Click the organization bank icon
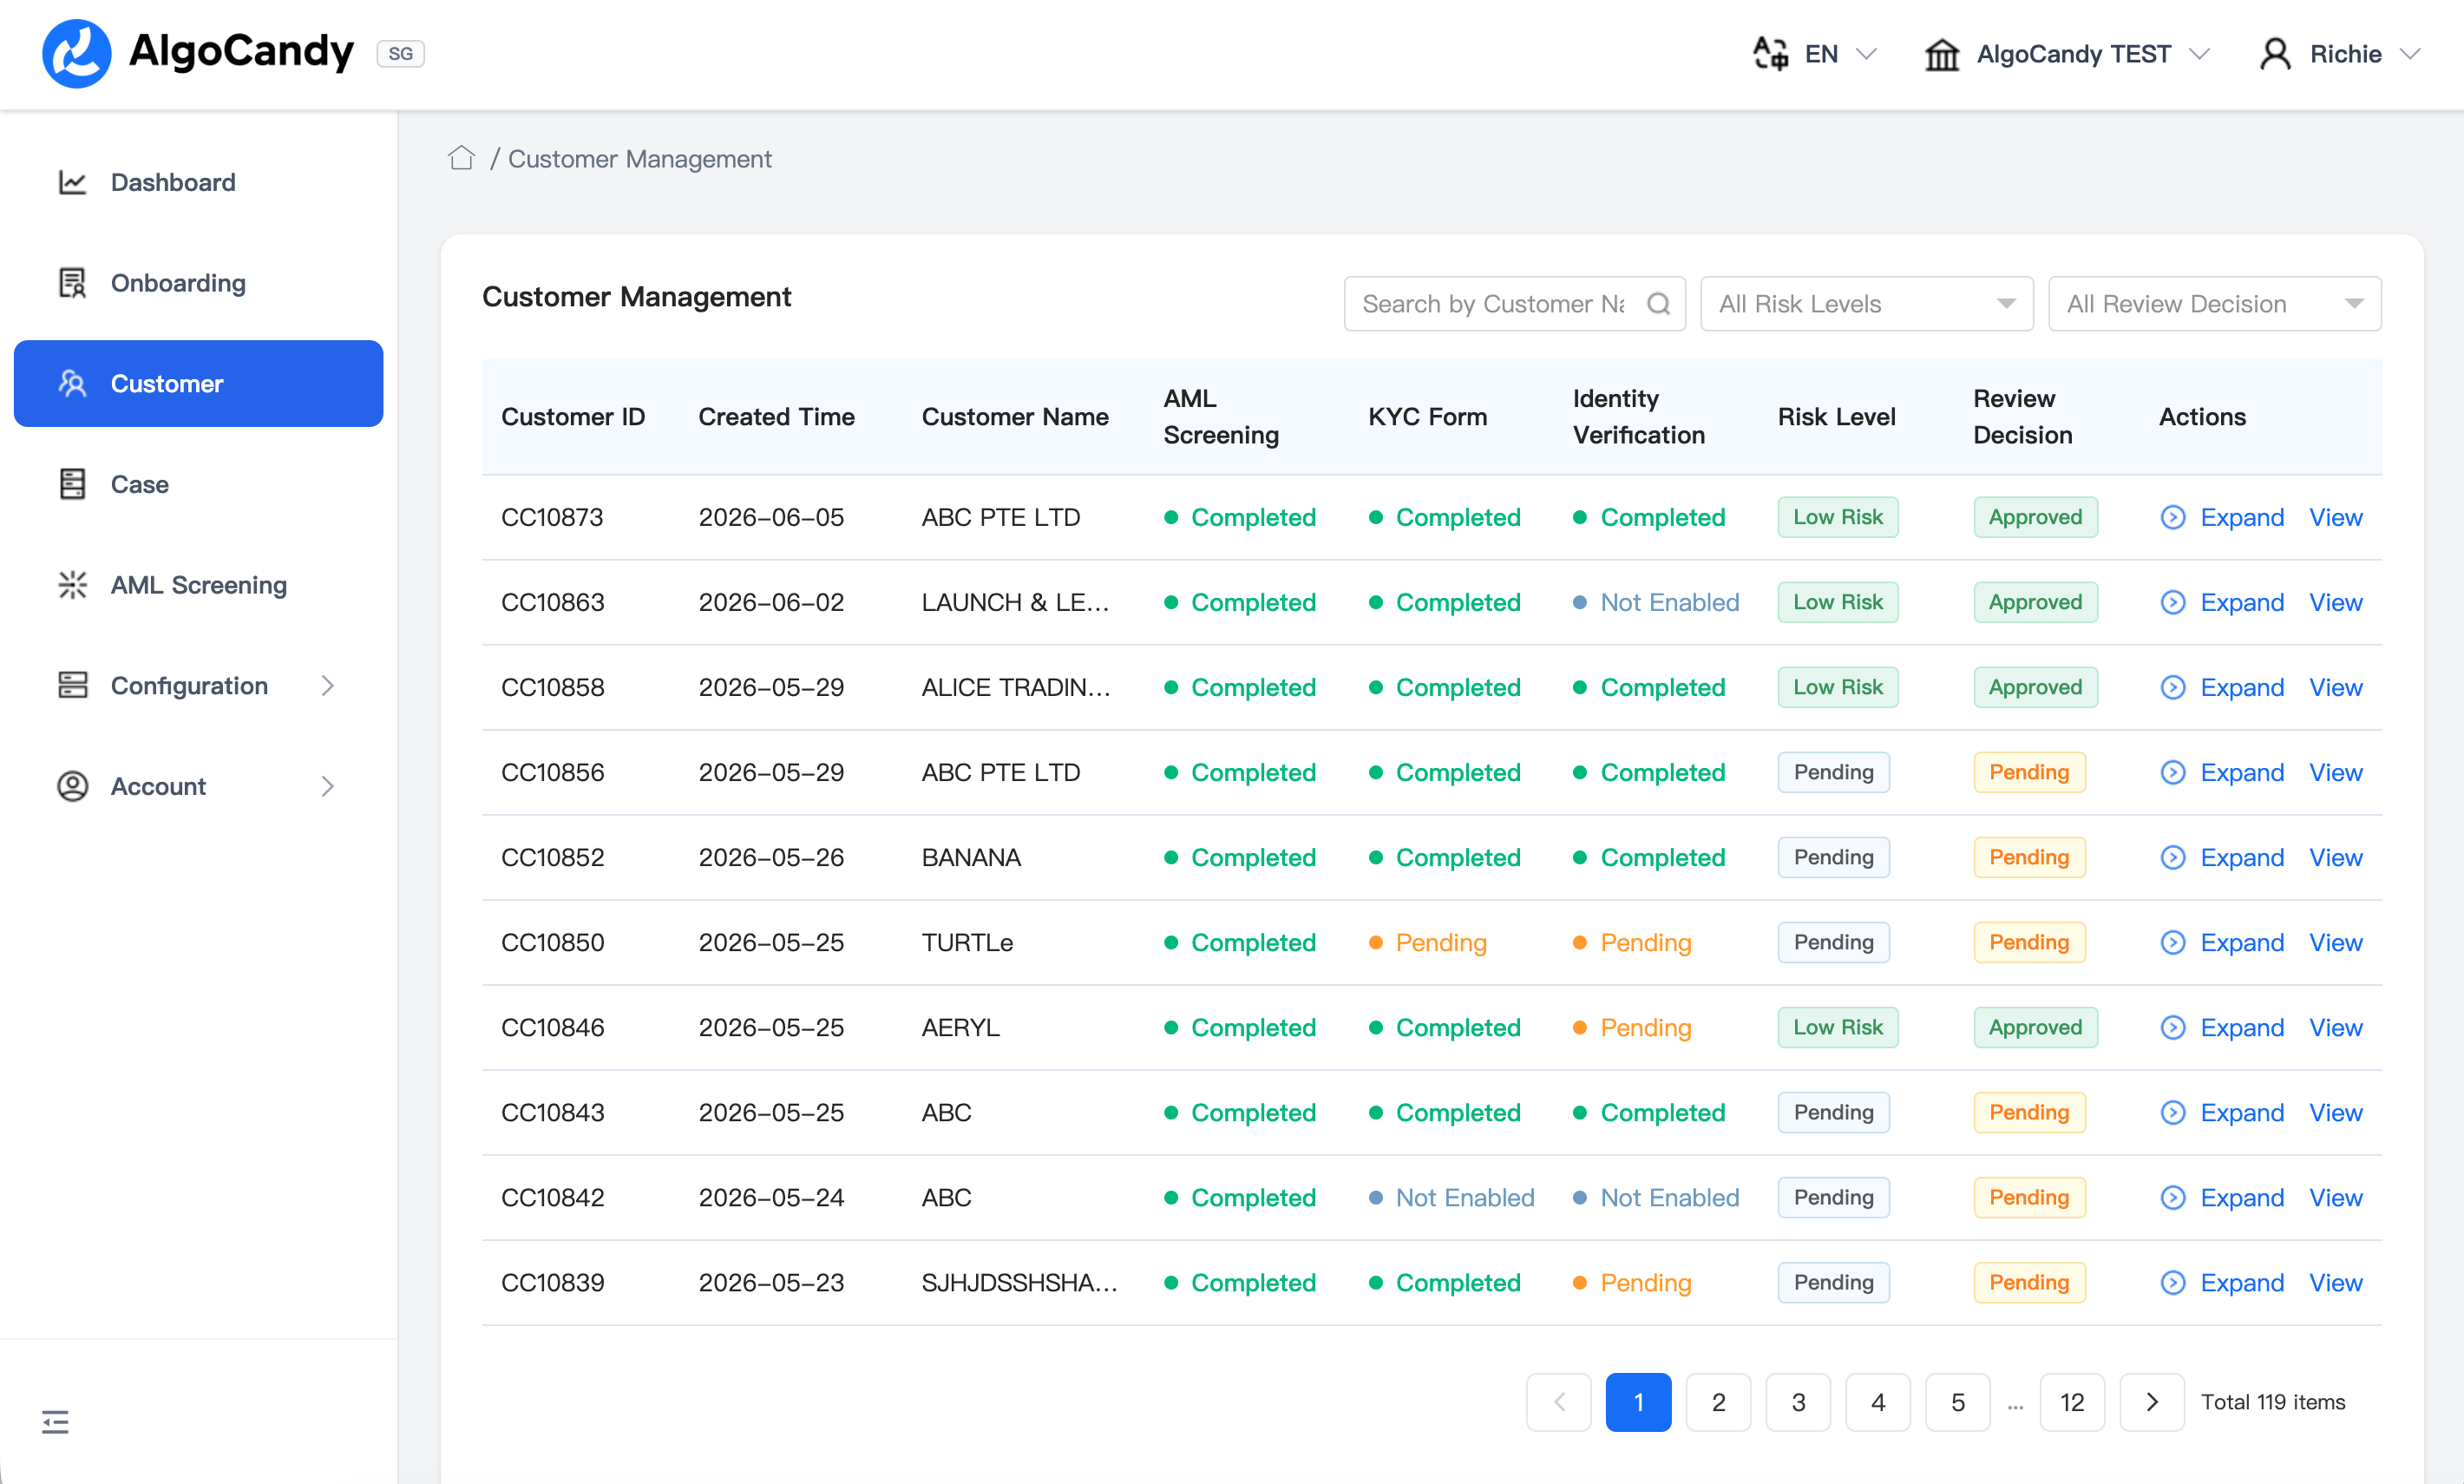This screenshot has width=2464, height=1484. click(1941, 54)
